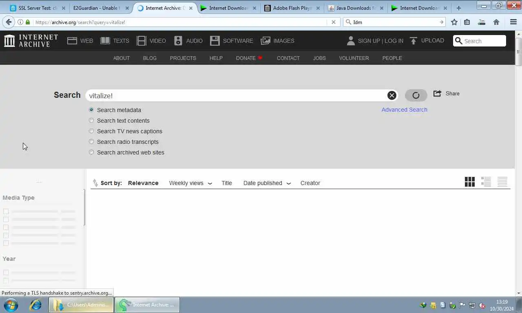Open a new browser tab
Image resolution: width=522 pixels, height=313 pixels.
point(458,8)
